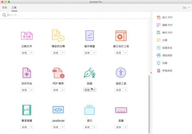Click the 新增 button under 索引
The width and height of the screenshot is (192, 134).
pos(87,127)
